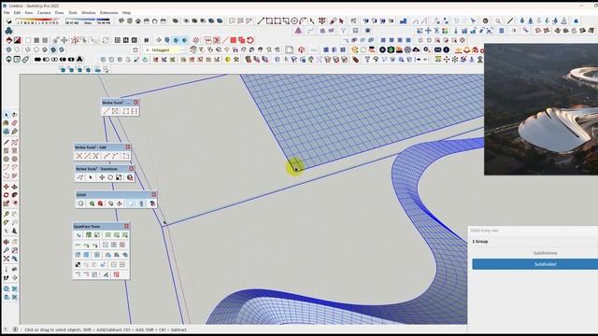Screen dimensions: 598x336
Task: Select the Tape Measure tool in left toolbar
Action: (7, 214)
